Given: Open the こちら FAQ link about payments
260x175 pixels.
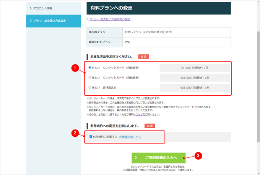Looking at the screenshot, I should click(139, 114).
